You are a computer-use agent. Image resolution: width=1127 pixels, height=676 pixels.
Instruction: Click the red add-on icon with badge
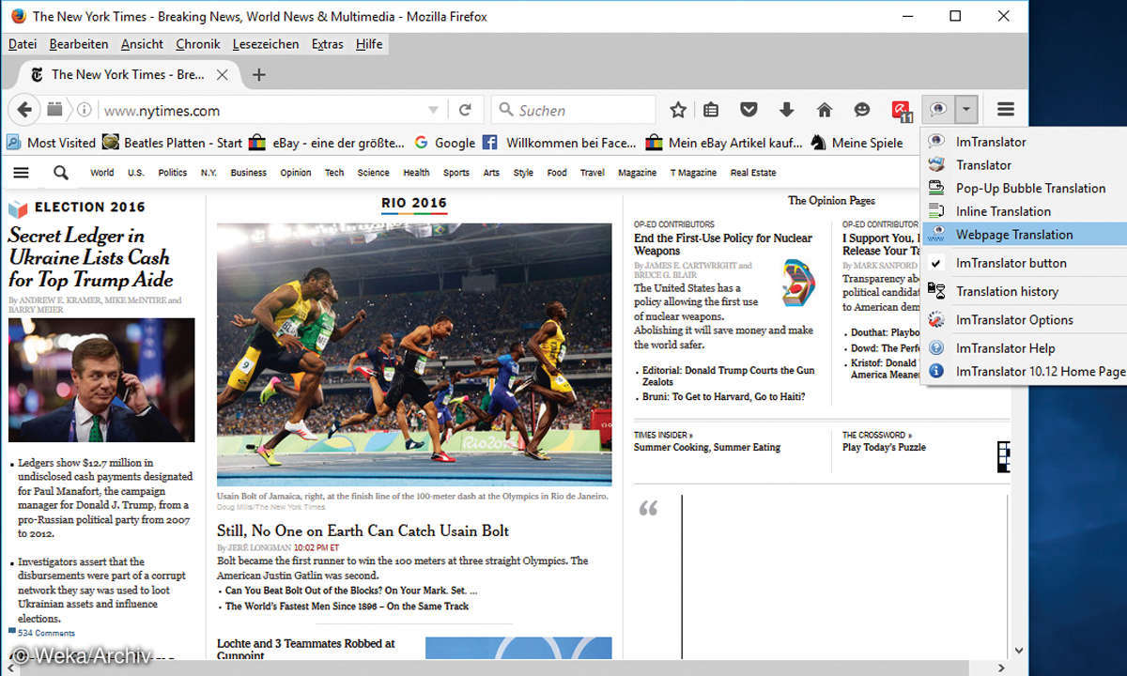pos(902,111)
